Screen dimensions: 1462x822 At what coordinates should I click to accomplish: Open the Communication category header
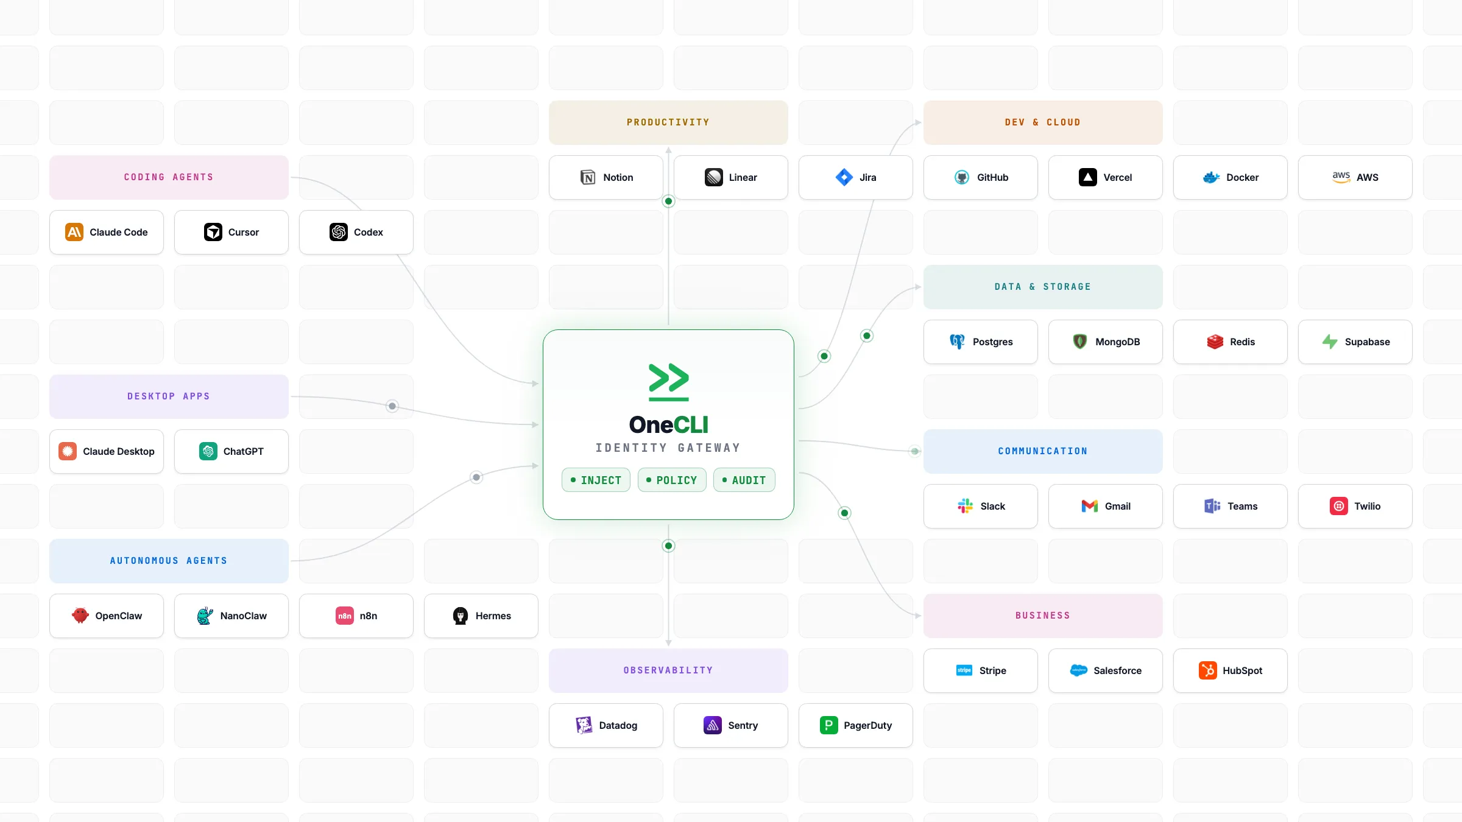click(1043, 451)
